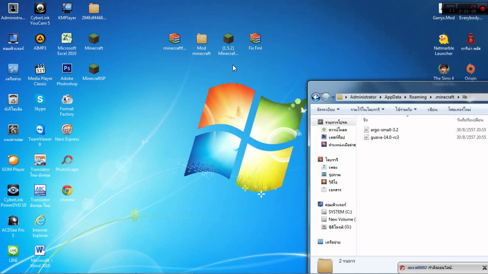Open the Mod minecraft folder

coord(201,45)
